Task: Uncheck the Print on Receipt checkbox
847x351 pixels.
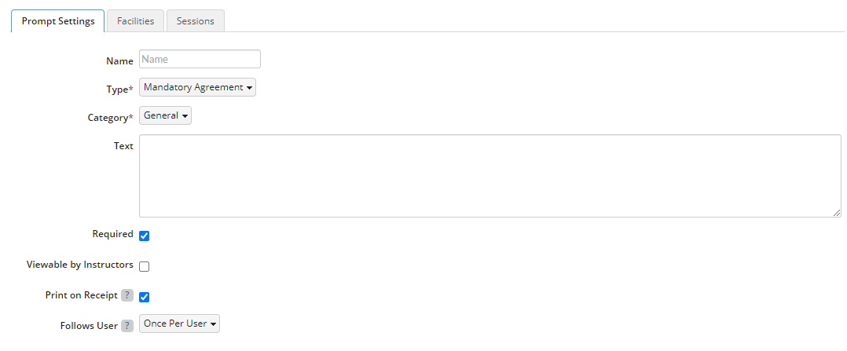Action: click(145, 297)
